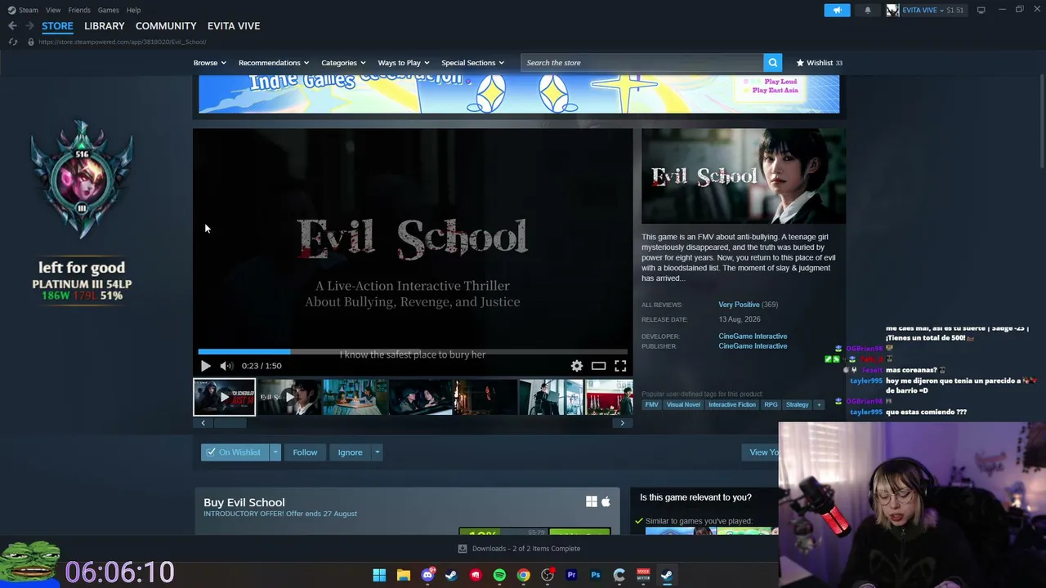Mute the trailer volume speaker icon
The width and height of the screenshot is (1046, 588).
226,366
